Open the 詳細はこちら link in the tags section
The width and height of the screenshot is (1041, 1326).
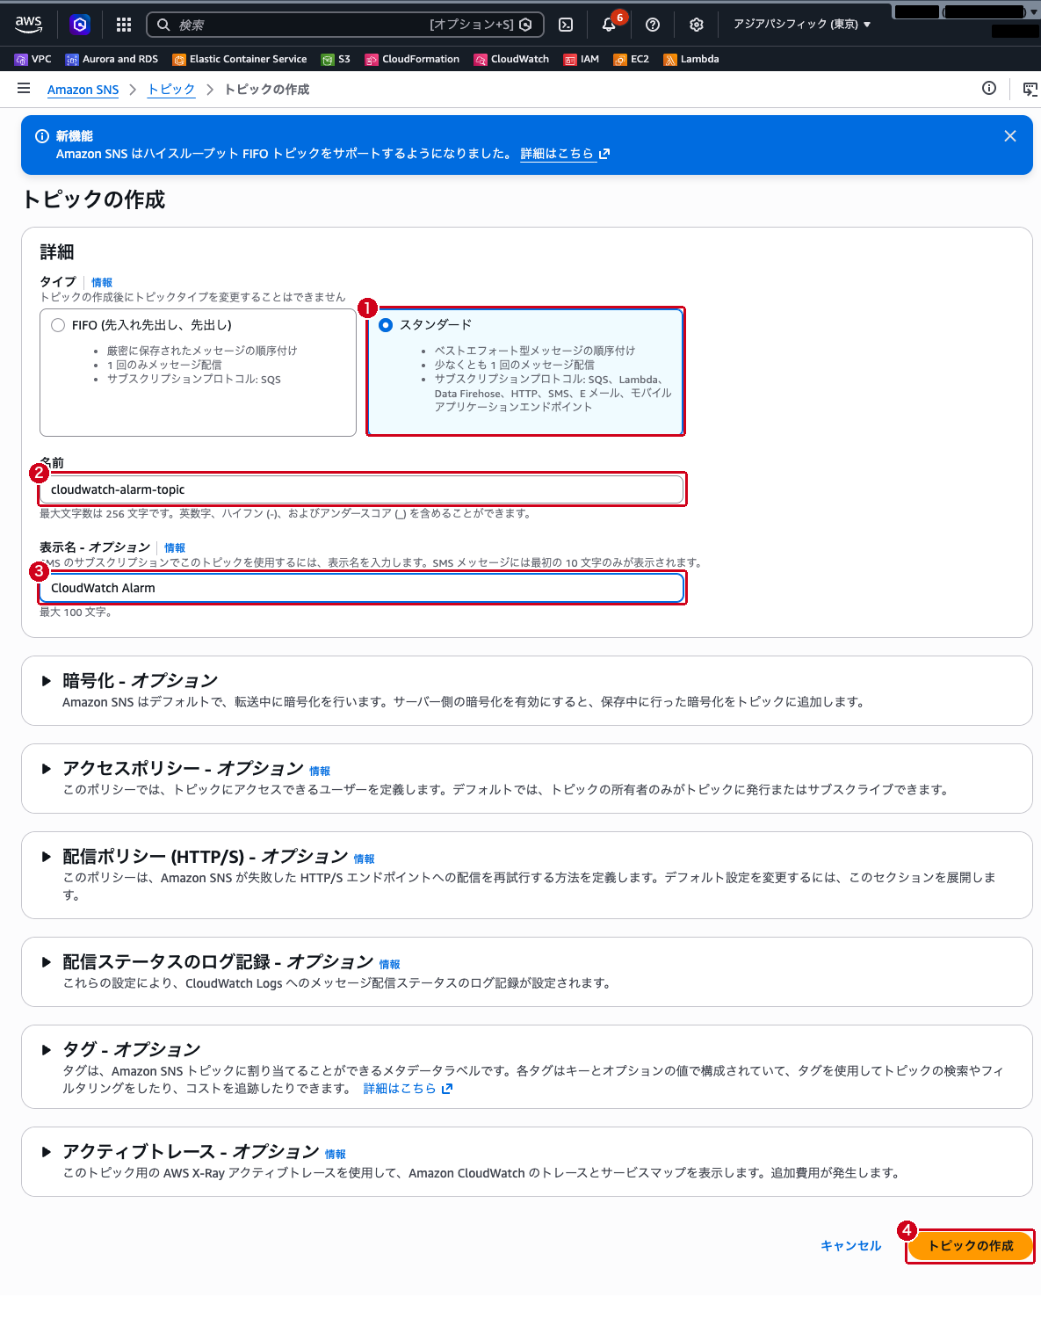[408, 1089]
